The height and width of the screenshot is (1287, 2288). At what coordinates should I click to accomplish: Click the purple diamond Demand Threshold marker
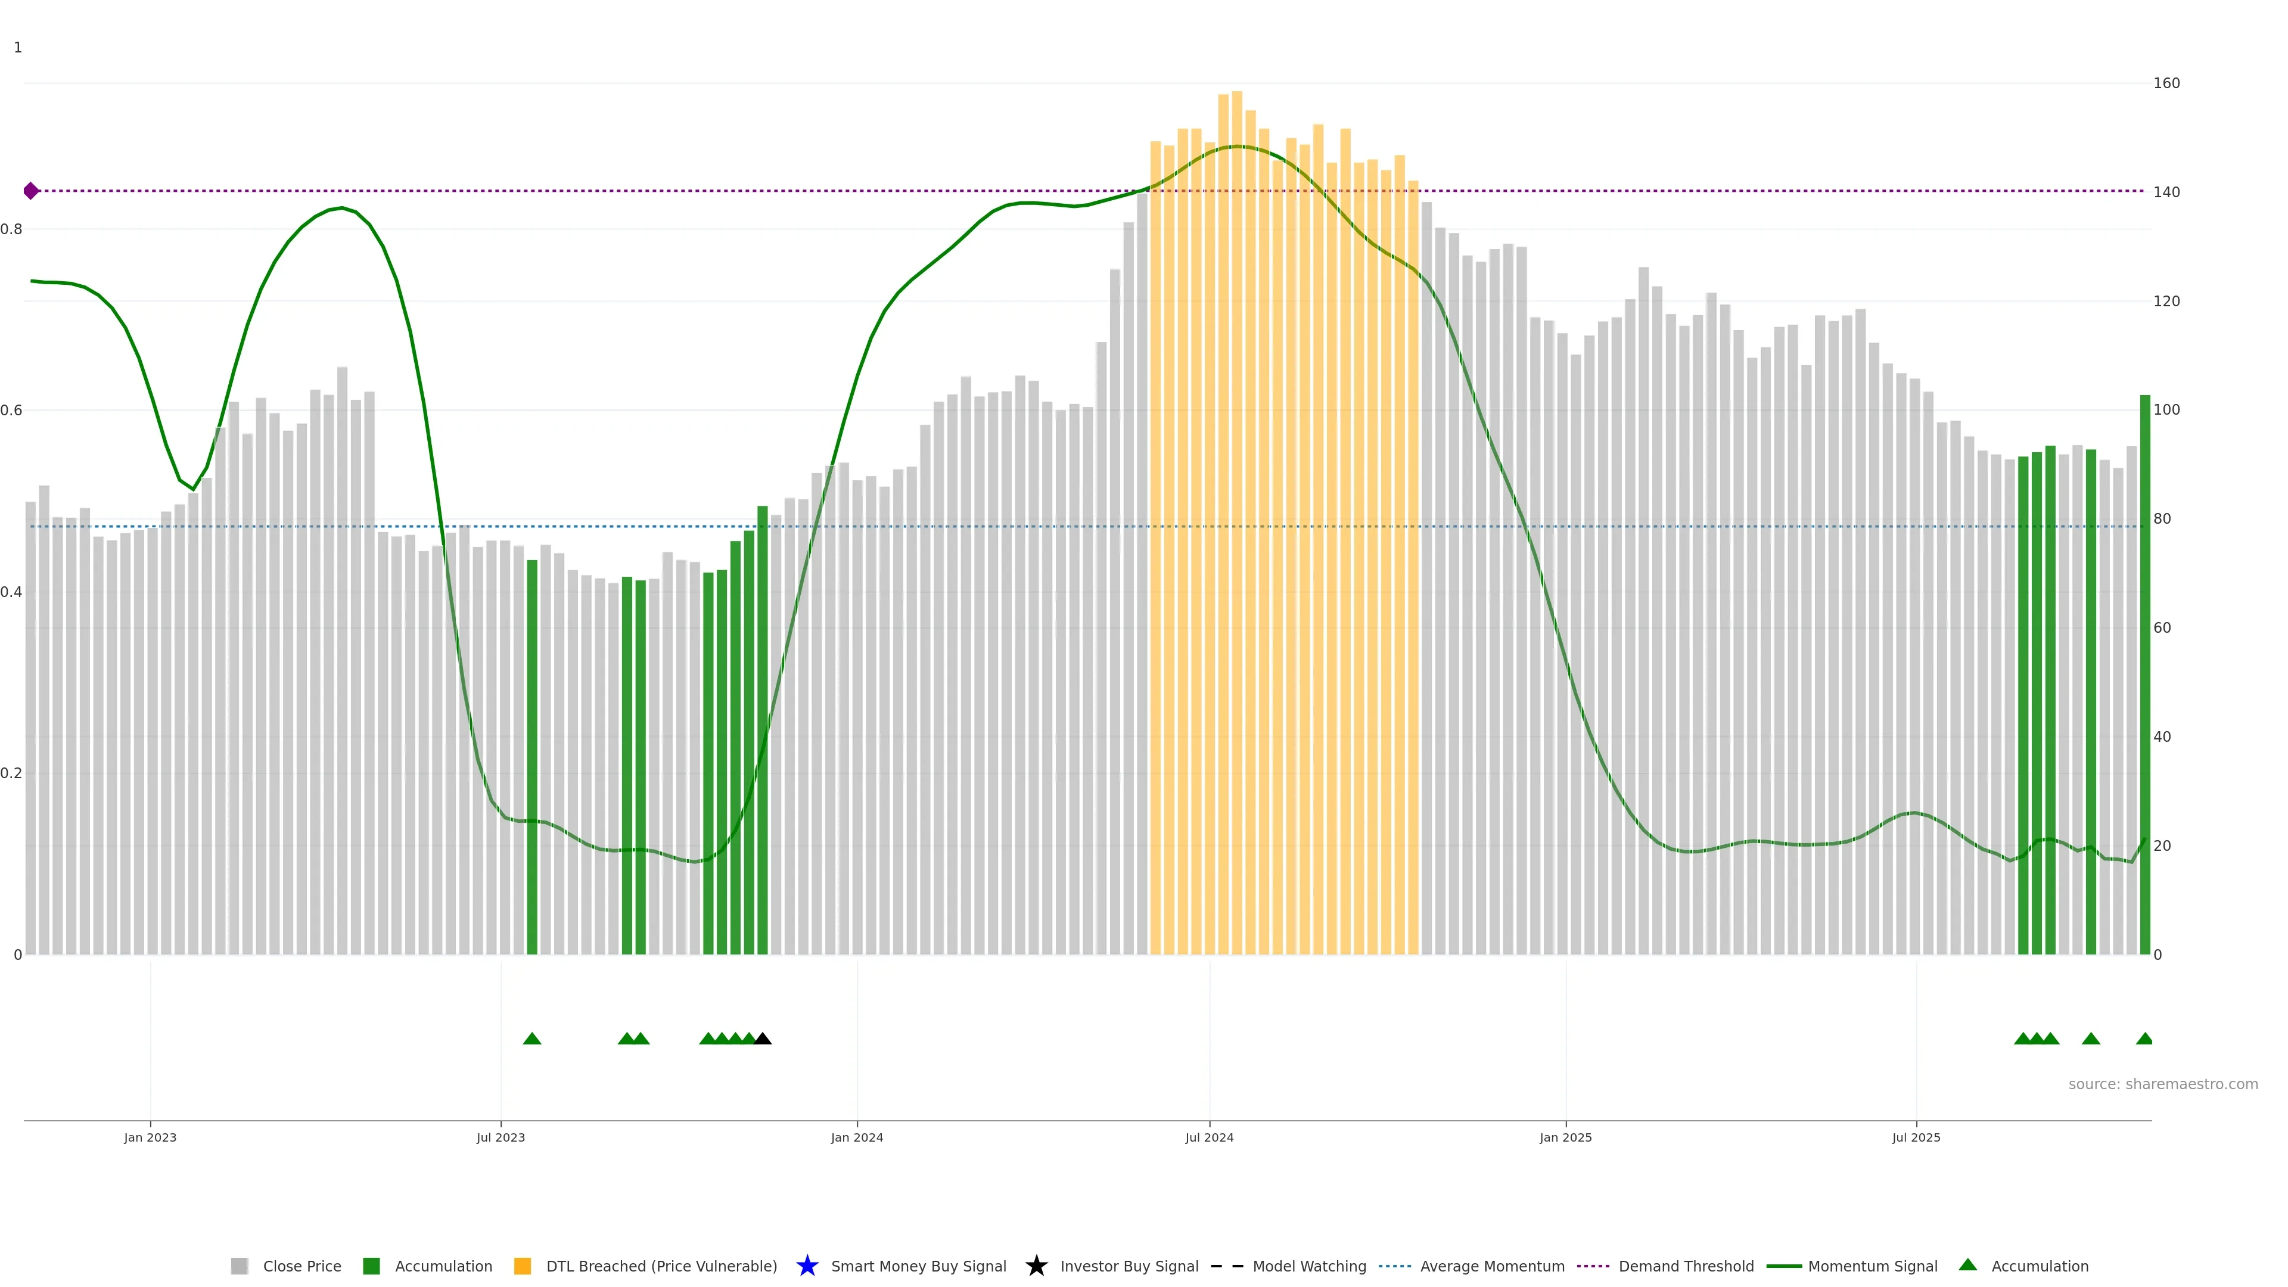click(x=31, y=191)
